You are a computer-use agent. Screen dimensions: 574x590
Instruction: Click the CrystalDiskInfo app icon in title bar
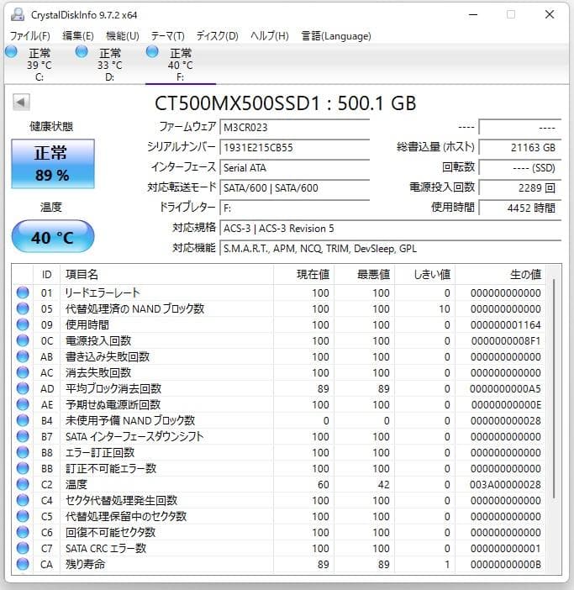18,14
